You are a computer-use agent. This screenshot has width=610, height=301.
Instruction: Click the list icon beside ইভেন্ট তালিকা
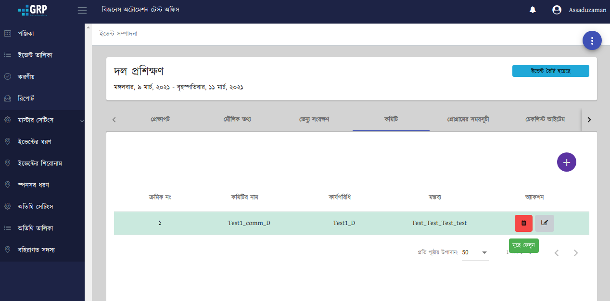(x=8, y=55)
